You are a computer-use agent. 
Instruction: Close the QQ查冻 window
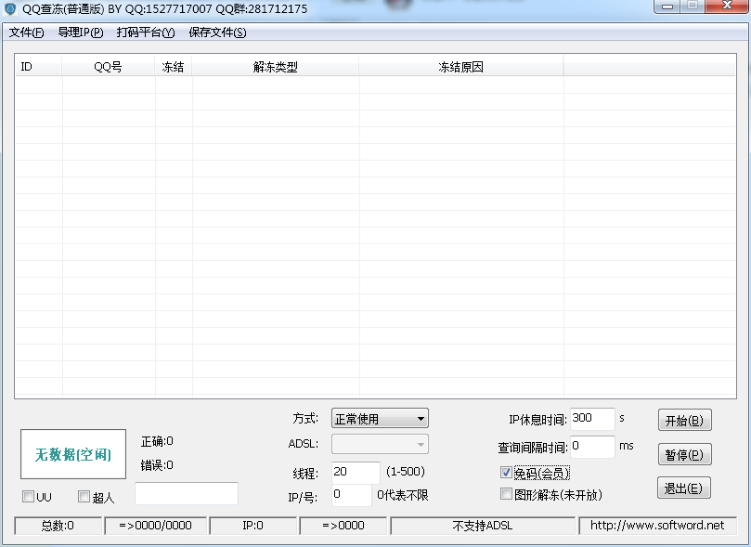pyautogui.click(x=727, y=6)
